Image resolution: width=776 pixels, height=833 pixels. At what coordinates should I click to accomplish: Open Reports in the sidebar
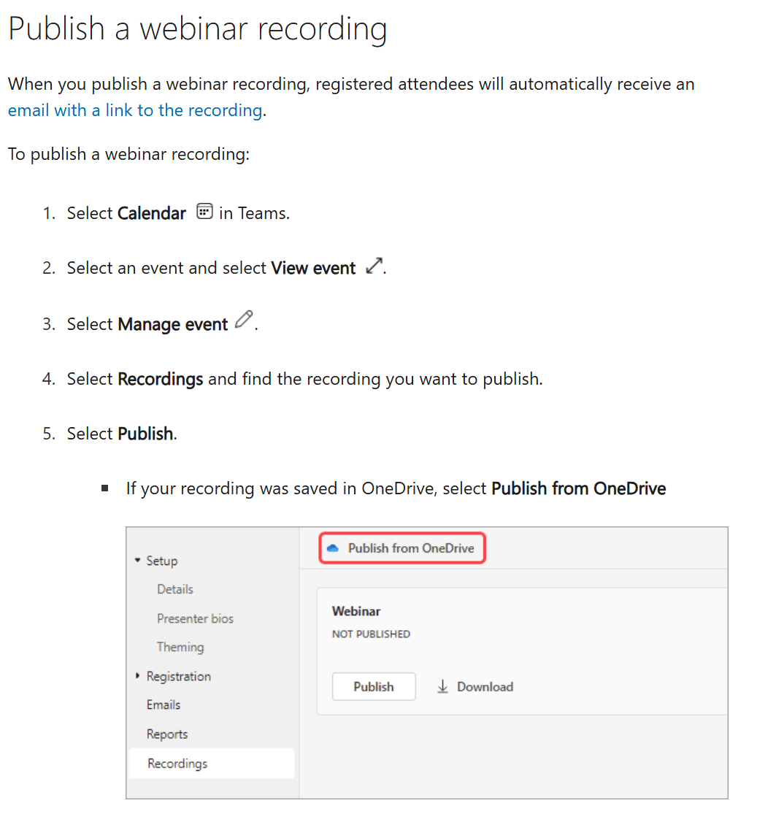click(x=166, y=734)
